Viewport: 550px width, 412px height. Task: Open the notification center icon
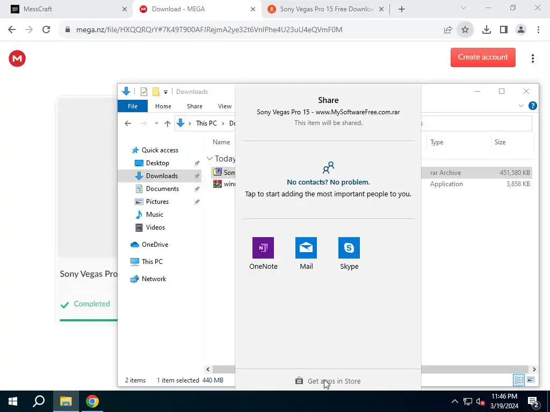tap(533, 402)
